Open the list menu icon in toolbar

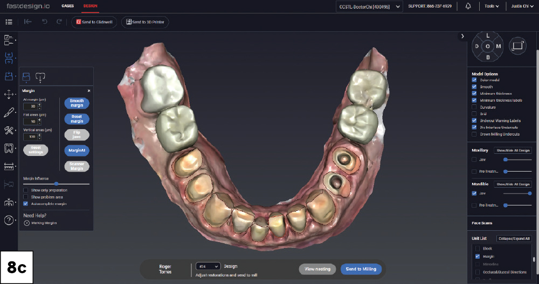pyautogui.click(x=9, y=22)
